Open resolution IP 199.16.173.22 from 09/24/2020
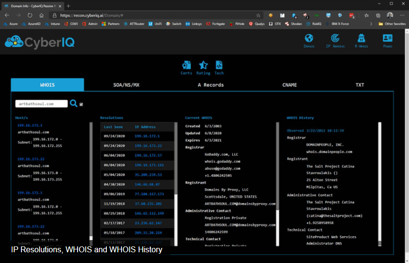The image size is (409, 263). 148,146
